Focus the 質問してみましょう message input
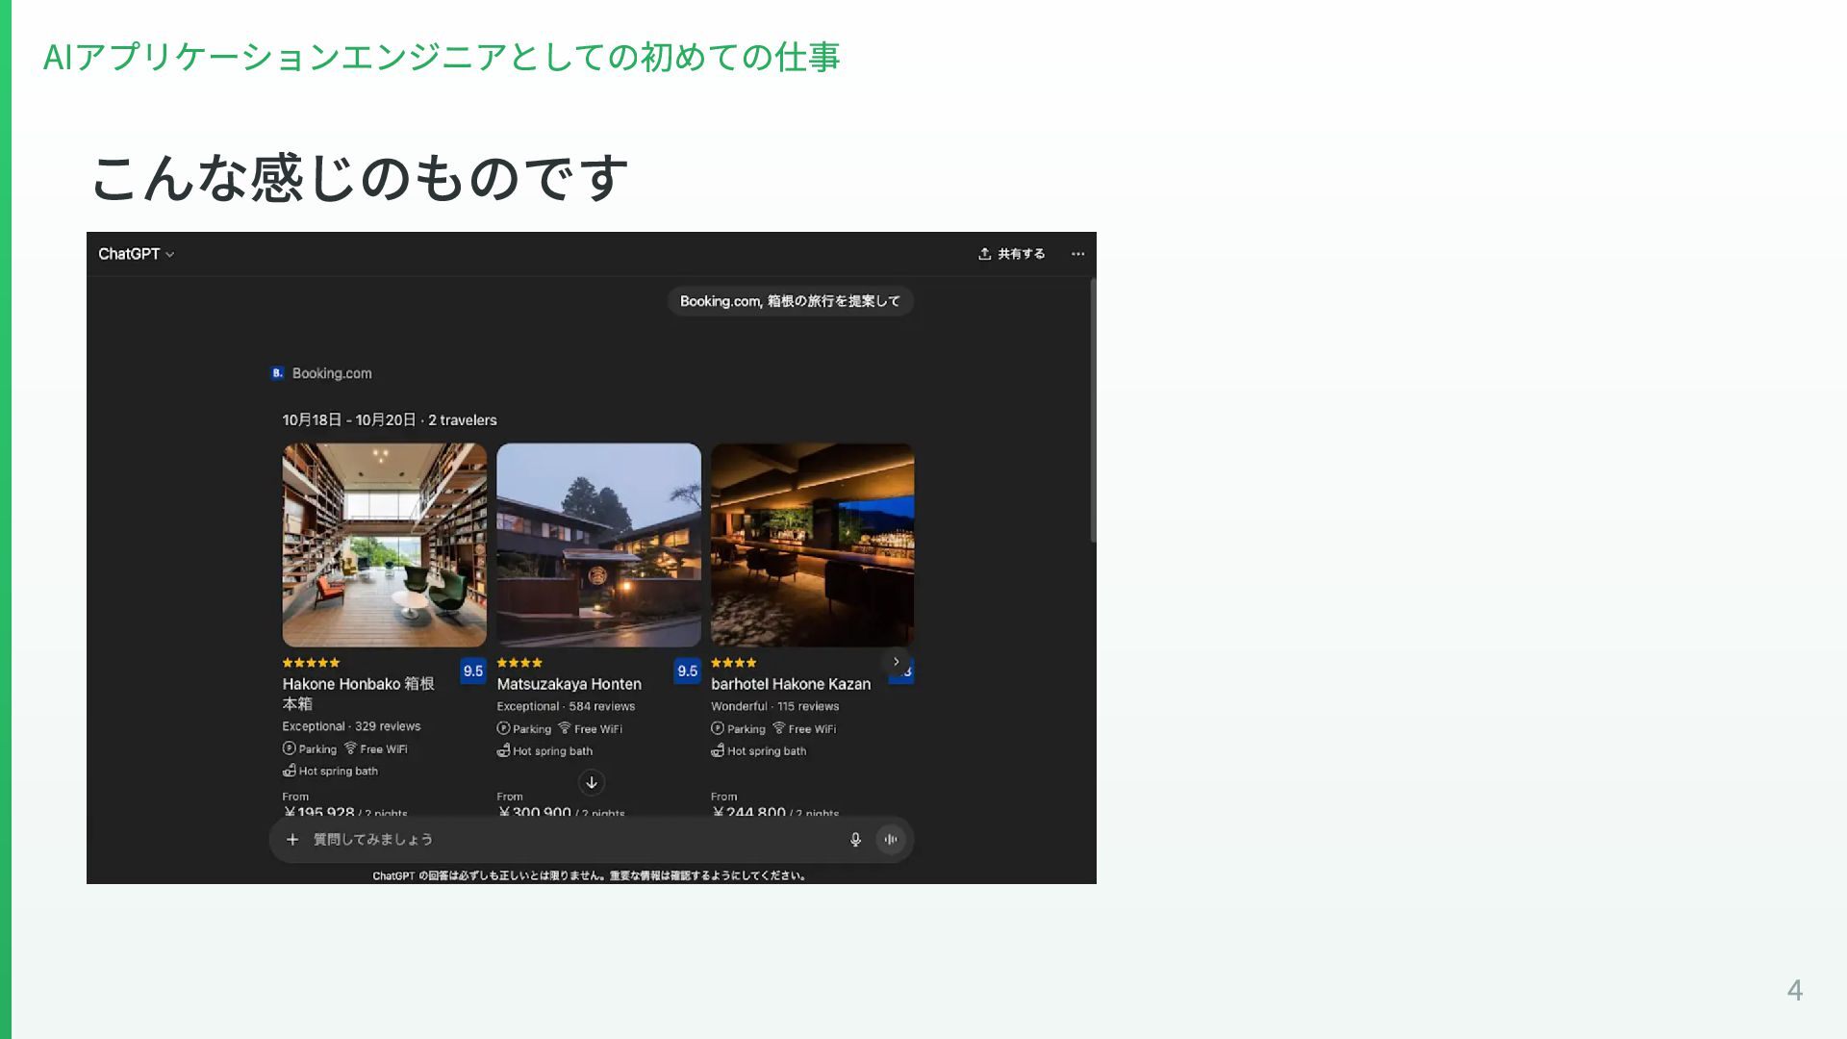The image size is (1847, 1039). (568, 839)
